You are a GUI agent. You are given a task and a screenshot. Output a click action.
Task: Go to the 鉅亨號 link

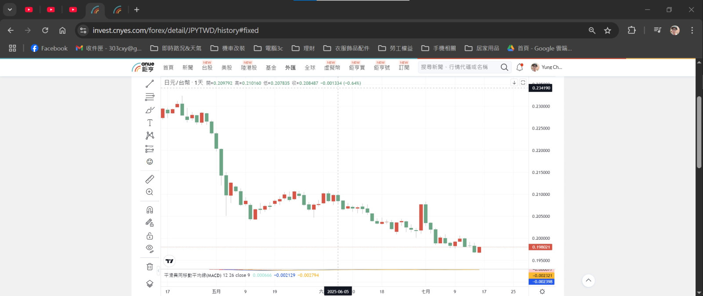click(x=382, y=68)
